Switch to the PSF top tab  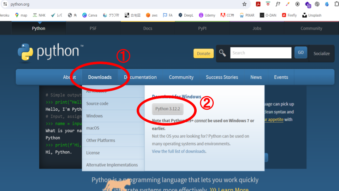tap(93, 28)
